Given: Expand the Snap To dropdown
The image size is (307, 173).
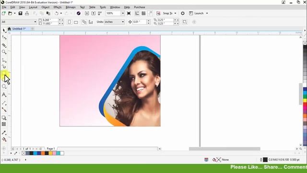Looking at the screenshot, I should point(175,13).
